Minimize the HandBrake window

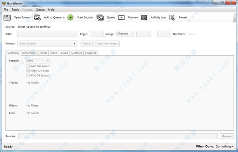coord(216,3)
